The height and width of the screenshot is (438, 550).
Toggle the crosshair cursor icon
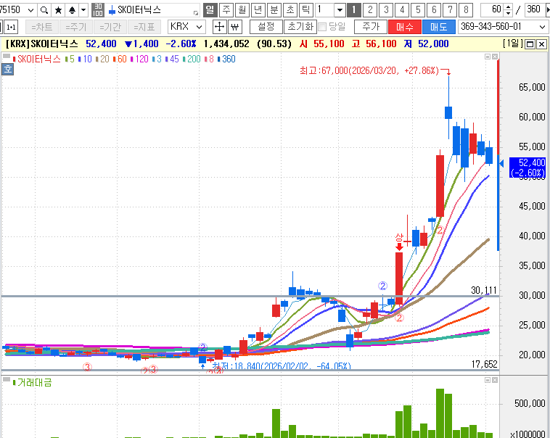pyautogui.click(x=220, y=27)
